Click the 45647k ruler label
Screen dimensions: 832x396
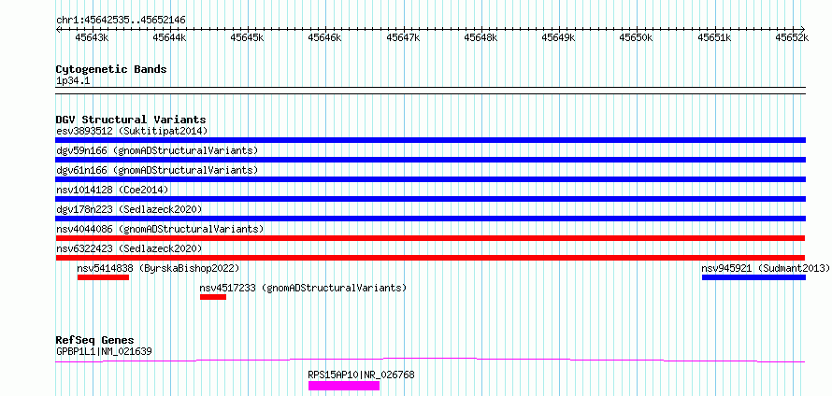point(403,37)
